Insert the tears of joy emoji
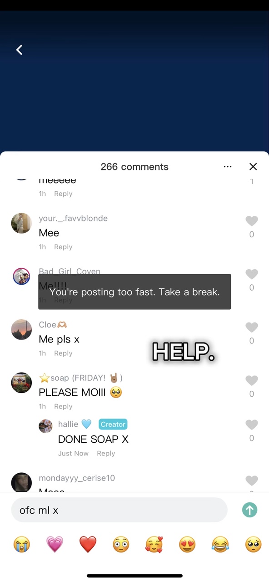Viewport: 269px width, 583px height. pyautogui.click(x=220, y=544)
